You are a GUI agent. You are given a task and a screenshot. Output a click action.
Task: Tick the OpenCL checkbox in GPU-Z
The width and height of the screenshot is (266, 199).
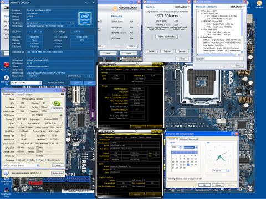[18, 160]
